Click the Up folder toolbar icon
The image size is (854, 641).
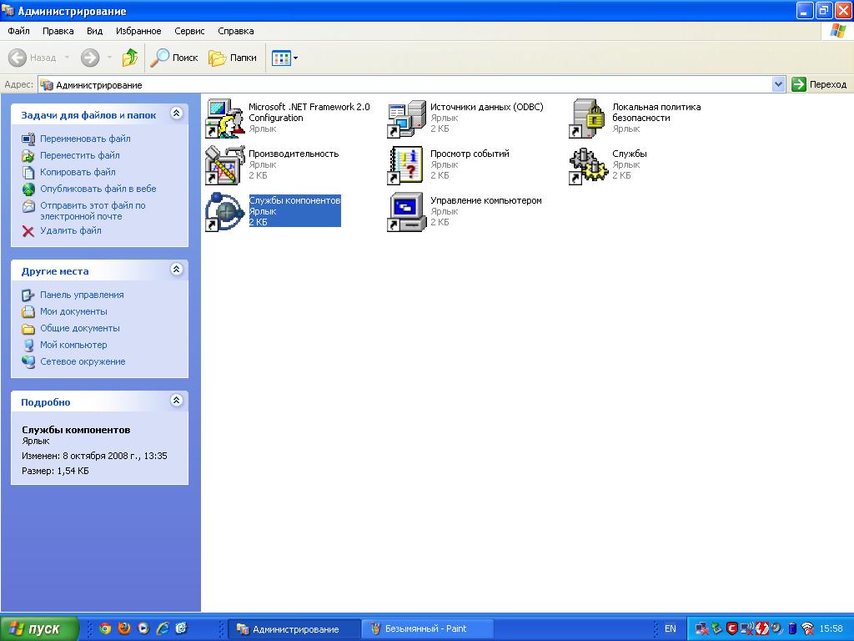coord(130,58)
